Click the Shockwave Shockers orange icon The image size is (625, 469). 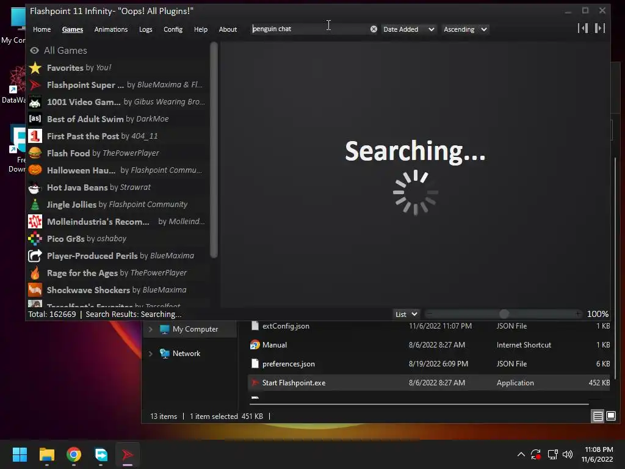[x=35, y=290]
